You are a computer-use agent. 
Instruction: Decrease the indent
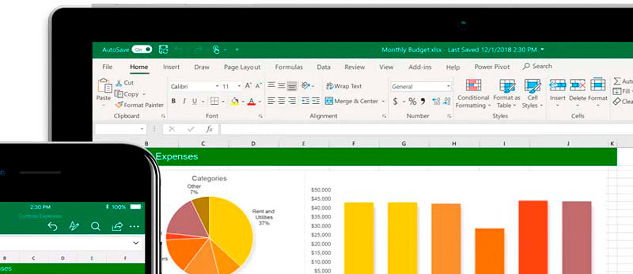pyautogui.click(x=306, y=101)
